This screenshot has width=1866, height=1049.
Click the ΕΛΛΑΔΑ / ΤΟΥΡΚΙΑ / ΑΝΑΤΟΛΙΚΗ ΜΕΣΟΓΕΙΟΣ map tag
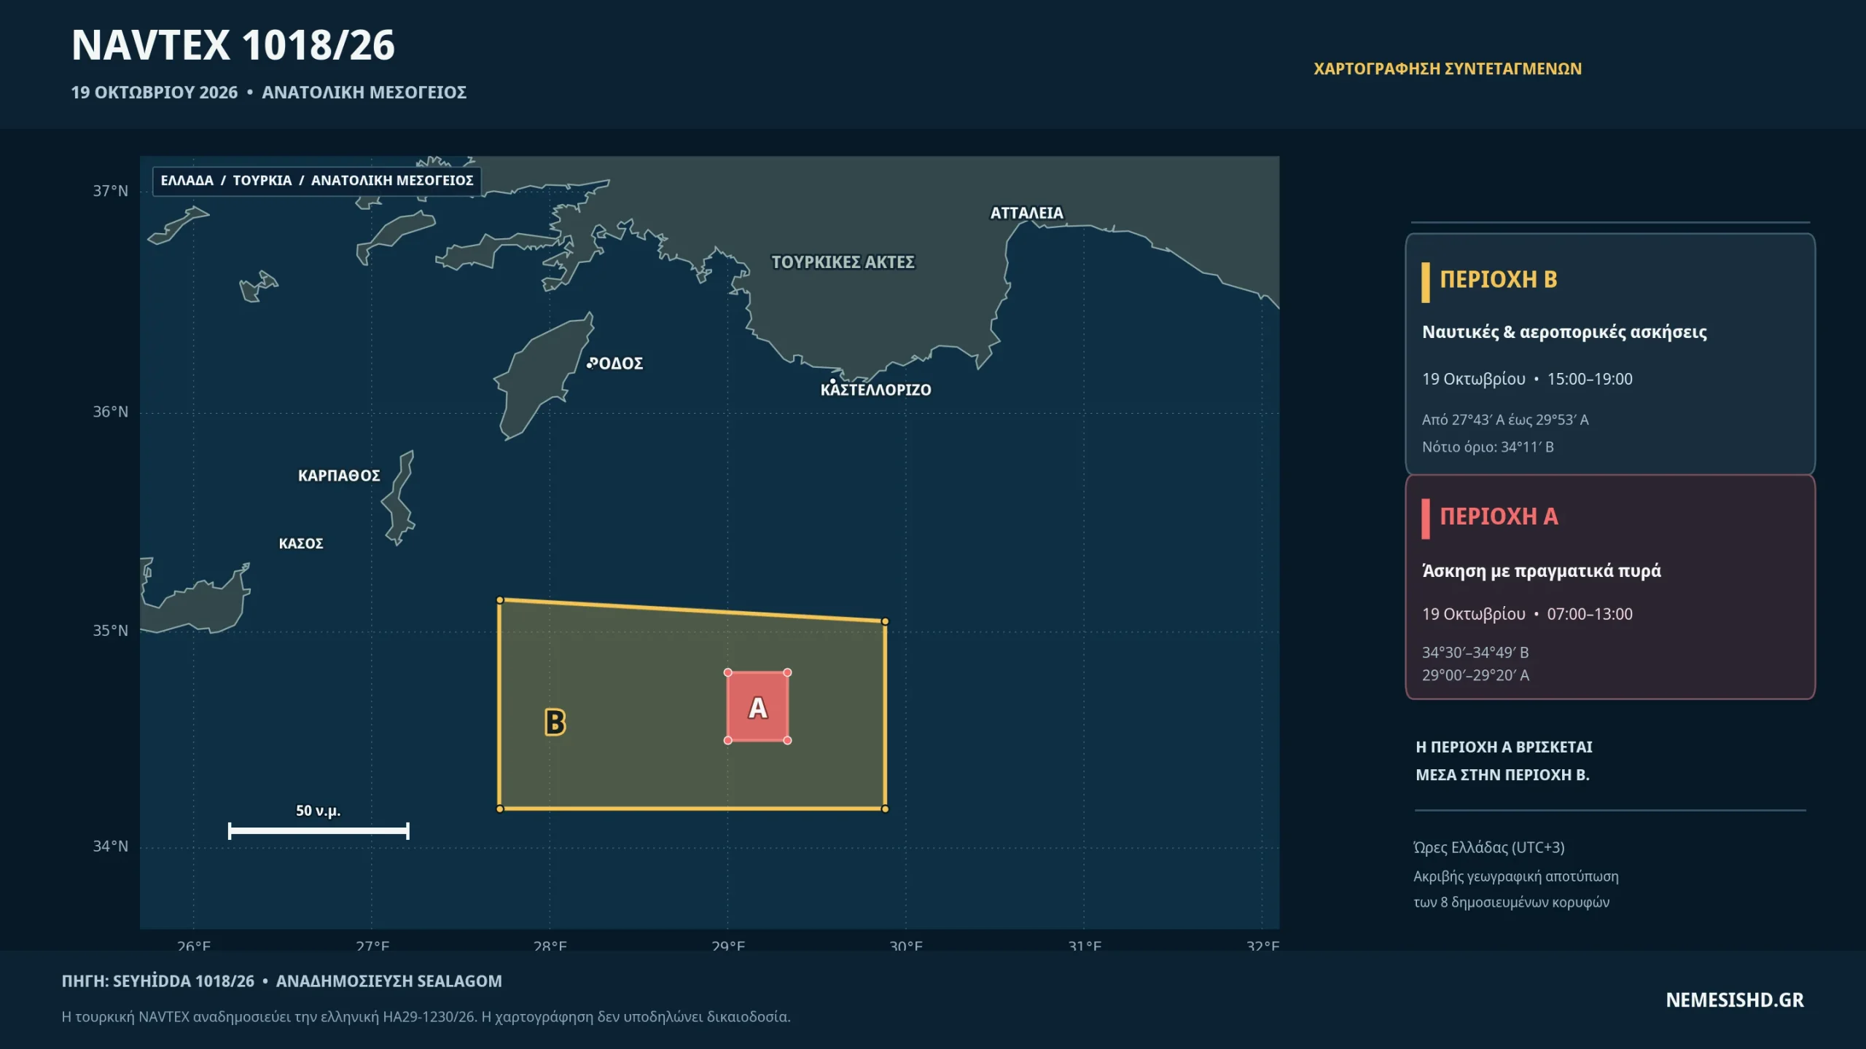tap(317, 180)
